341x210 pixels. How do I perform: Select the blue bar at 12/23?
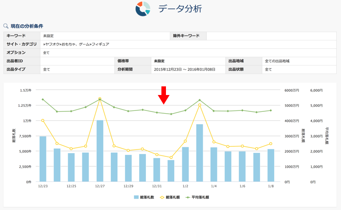point(43,159)
